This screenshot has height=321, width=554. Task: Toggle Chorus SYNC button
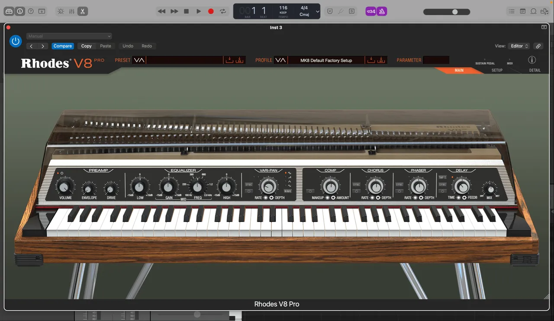[x=357, y=184]
